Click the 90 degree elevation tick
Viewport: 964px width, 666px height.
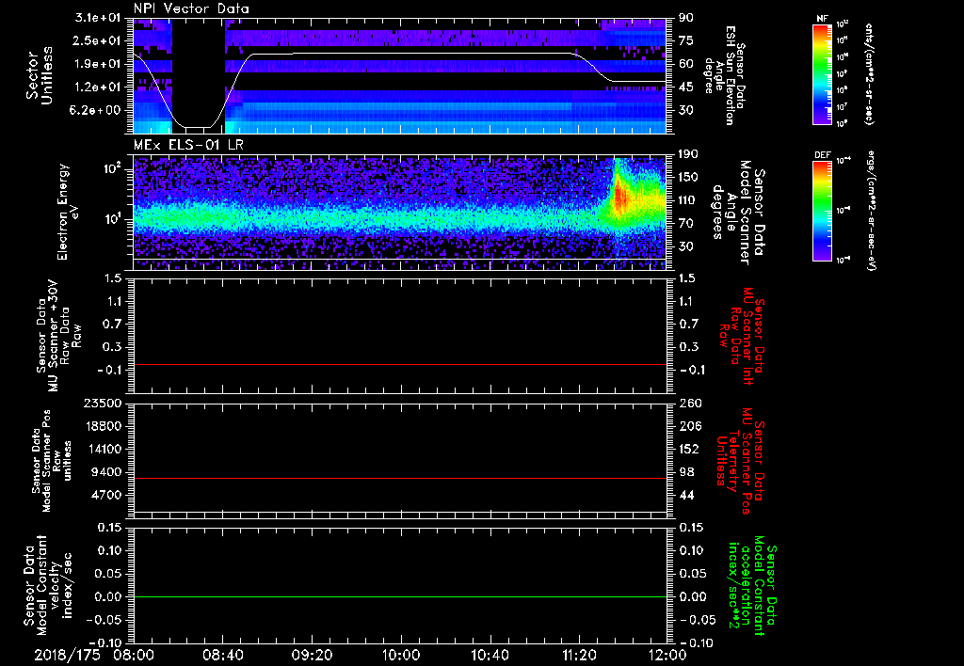(686, 18)
